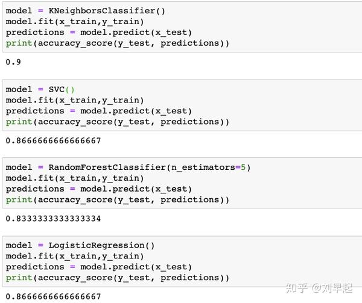Click the print statement in the KNeighborsClassifier cell

118,43
